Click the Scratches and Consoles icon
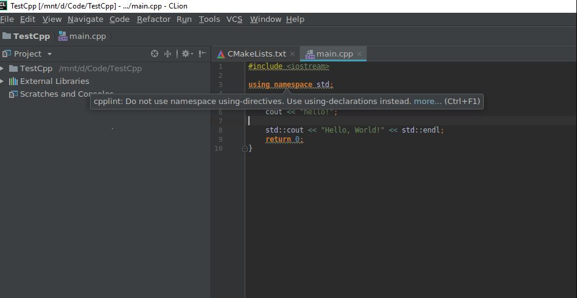This screenshot has width=577, height=298. pos(13,94)
